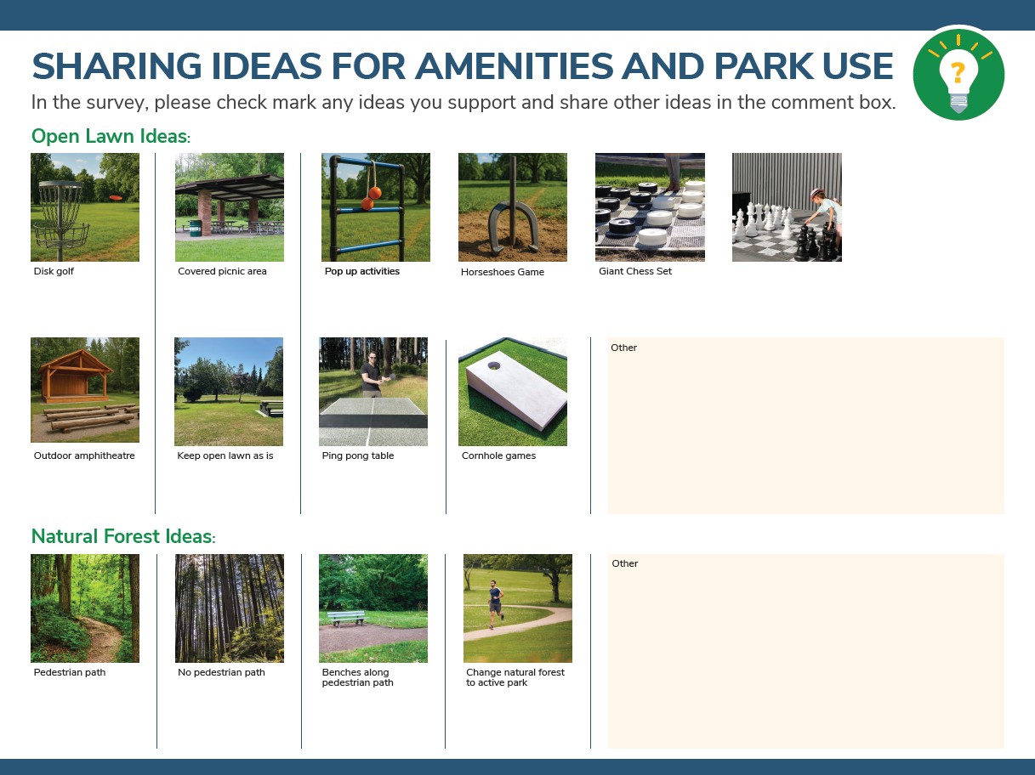Click the 'Benches along pedestrian path' caption

[358, 677]
